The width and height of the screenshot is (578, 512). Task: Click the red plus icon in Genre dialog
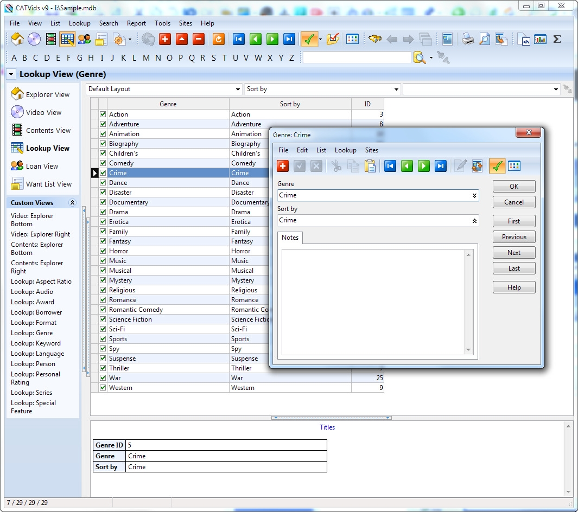point(283,166)
